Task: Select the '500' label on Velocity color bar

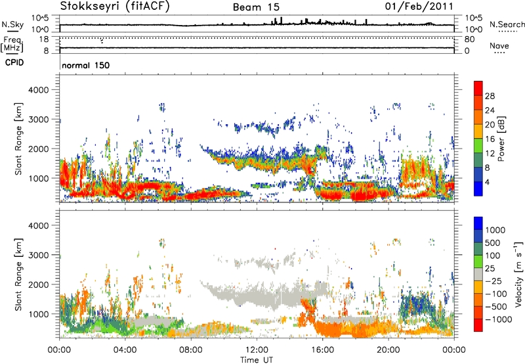Action: (x=494, y=243)
